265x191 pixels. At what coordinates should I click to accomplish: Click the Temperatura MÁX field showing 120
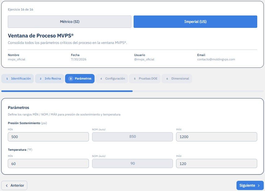tap(217, 163)
